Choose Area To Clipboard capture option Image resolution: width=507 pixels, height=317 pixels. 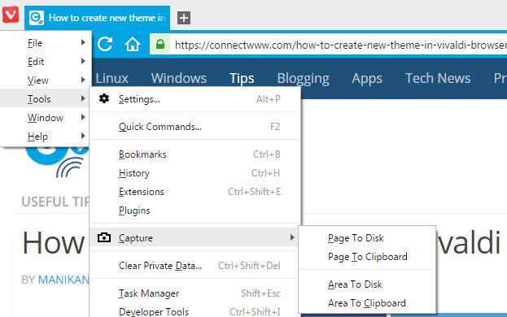[367, 303]
